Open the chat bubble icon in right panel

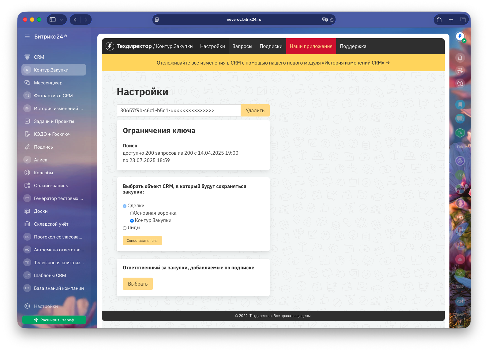coord(460,118)
